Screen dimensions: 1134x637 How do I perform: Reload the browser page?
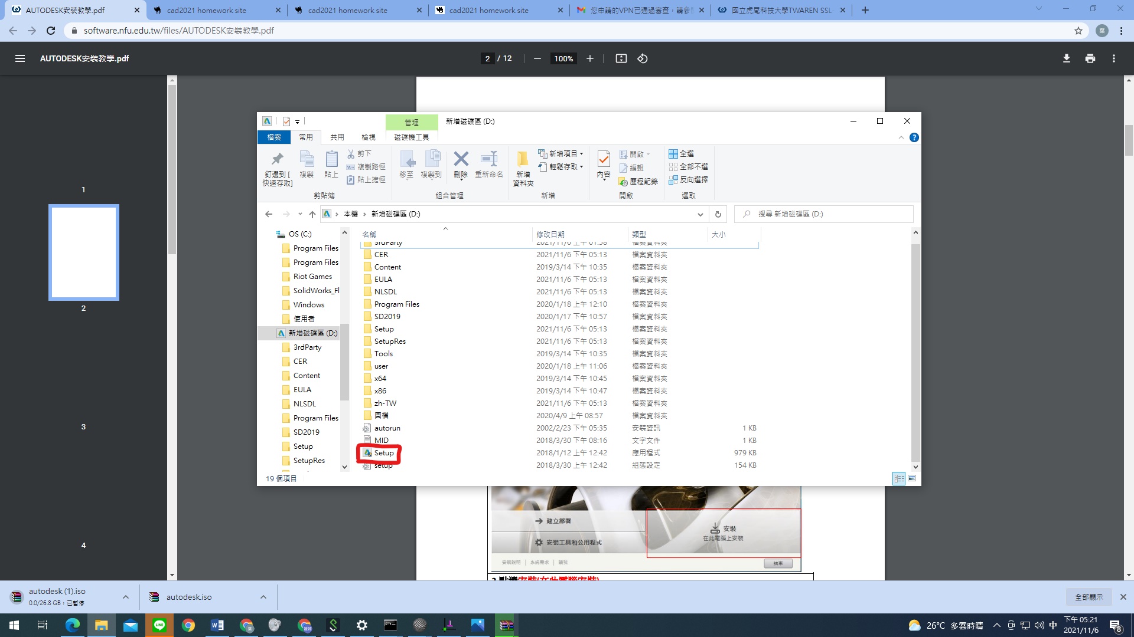point(51,31)
